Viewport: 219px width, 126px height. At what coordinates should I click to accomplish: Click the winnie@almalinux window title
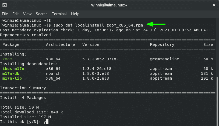coord(109,5)
